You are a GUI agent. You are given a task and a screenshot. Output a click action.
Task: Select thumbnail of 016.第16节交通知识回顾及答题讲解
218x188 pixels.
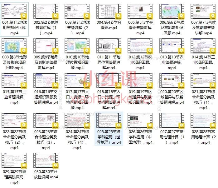(x=46, y=81)
